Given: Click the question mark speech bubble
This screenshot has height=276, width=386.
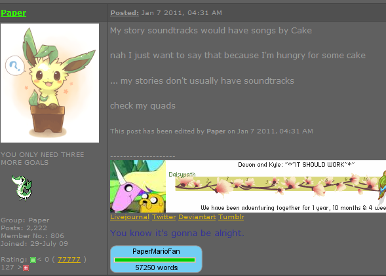Looking at the screenshot, I should [x=15, y=65].
